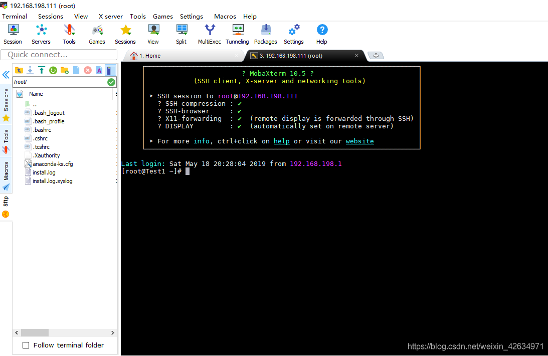The image size is (548, 356).
Task: Click the SFTP download selected files icon
Action: [31, 71]
